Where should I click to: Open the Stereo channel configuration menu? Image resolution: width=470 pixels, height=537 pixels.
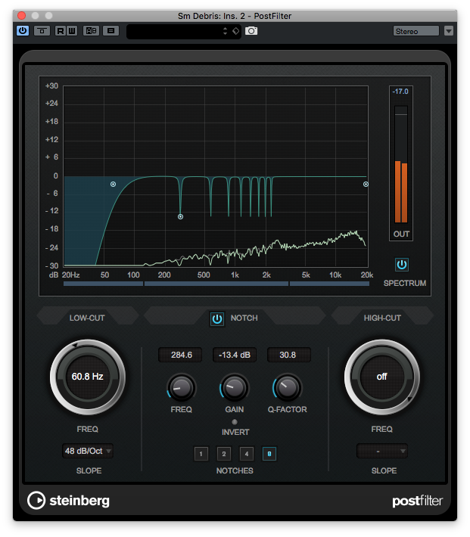point(416,31)
